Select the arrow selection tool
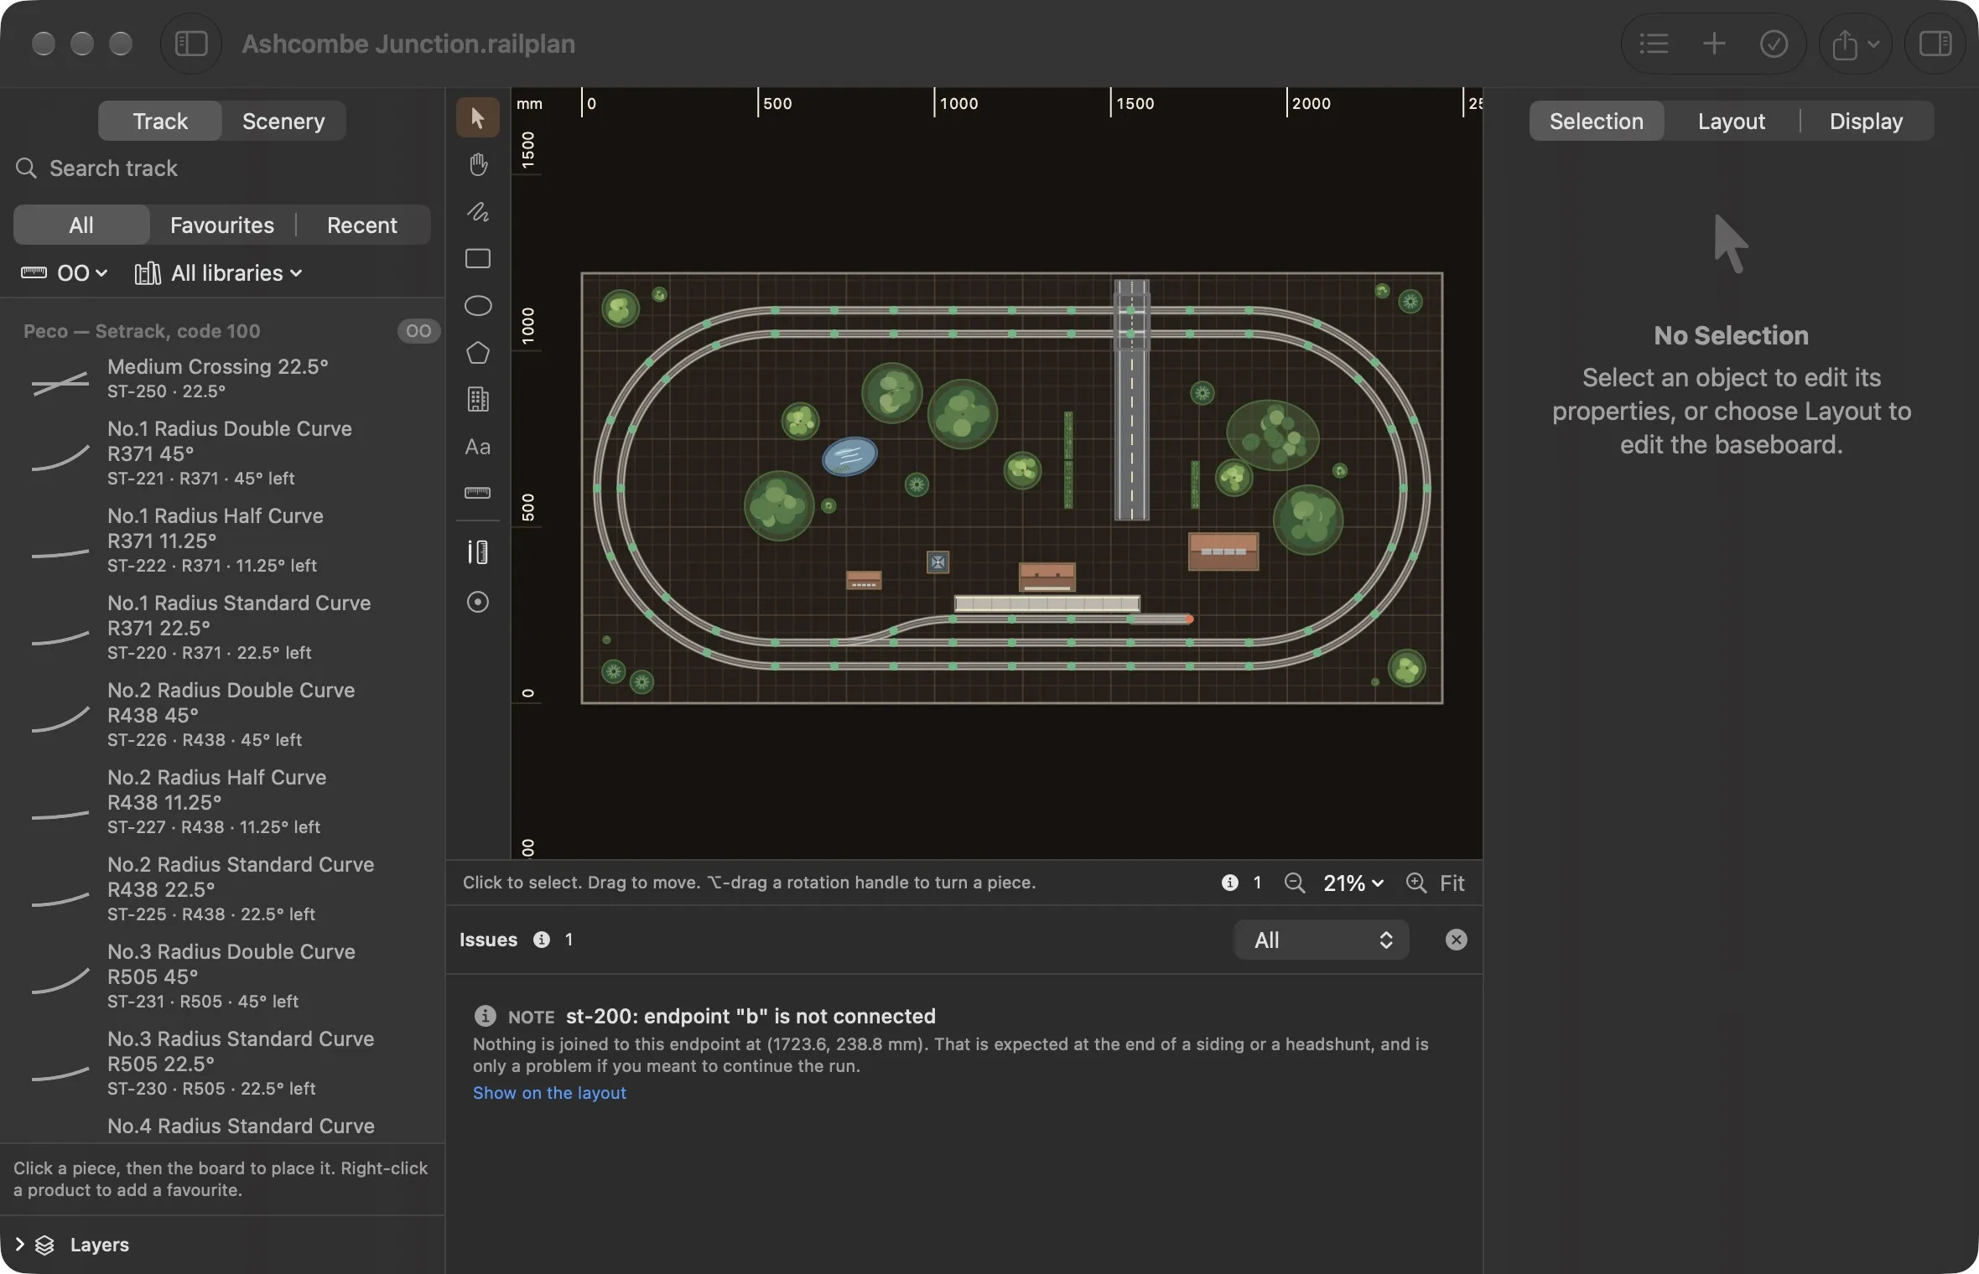This screenshot has width=1979, height=1274. 478,117
